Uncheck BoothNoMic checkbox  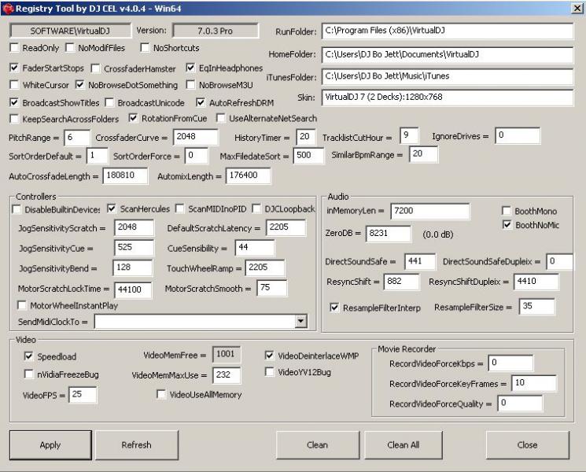[507, 225]
